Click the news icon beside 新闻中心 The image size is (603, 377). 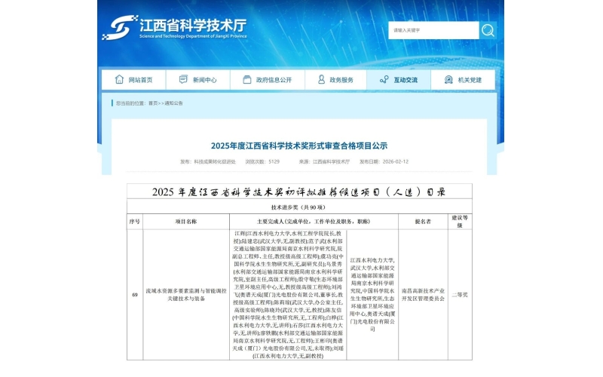point(183,79)
